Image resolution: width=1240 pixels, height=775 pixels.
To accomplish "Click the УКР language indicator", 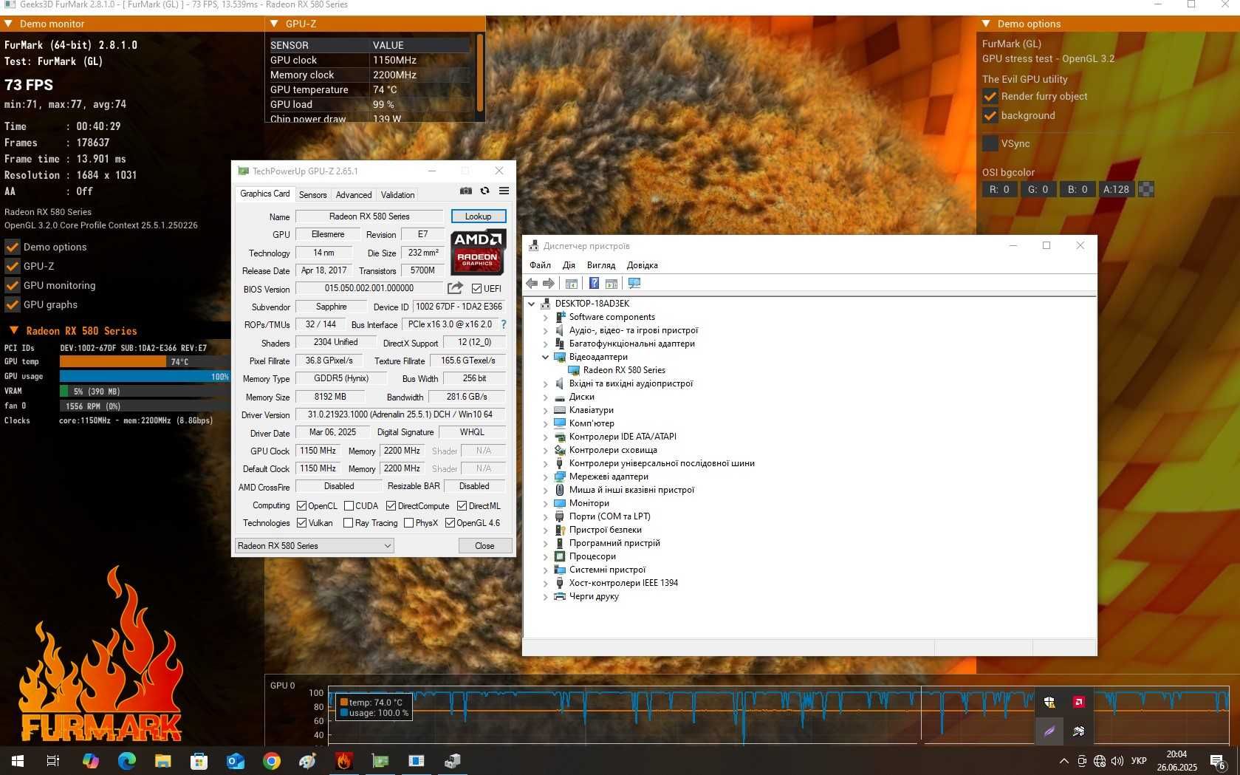I will pyautogui.click(x=1139, y=761).
